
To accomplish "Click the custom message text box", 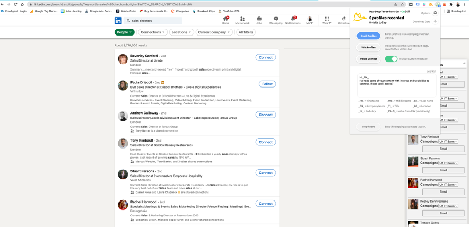I will point(397,85).
